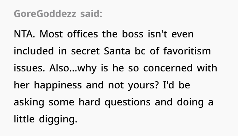This screenshot has width=238, height=136.
Task: Select the word 'offices' in comment
Action: coord(83,34)
